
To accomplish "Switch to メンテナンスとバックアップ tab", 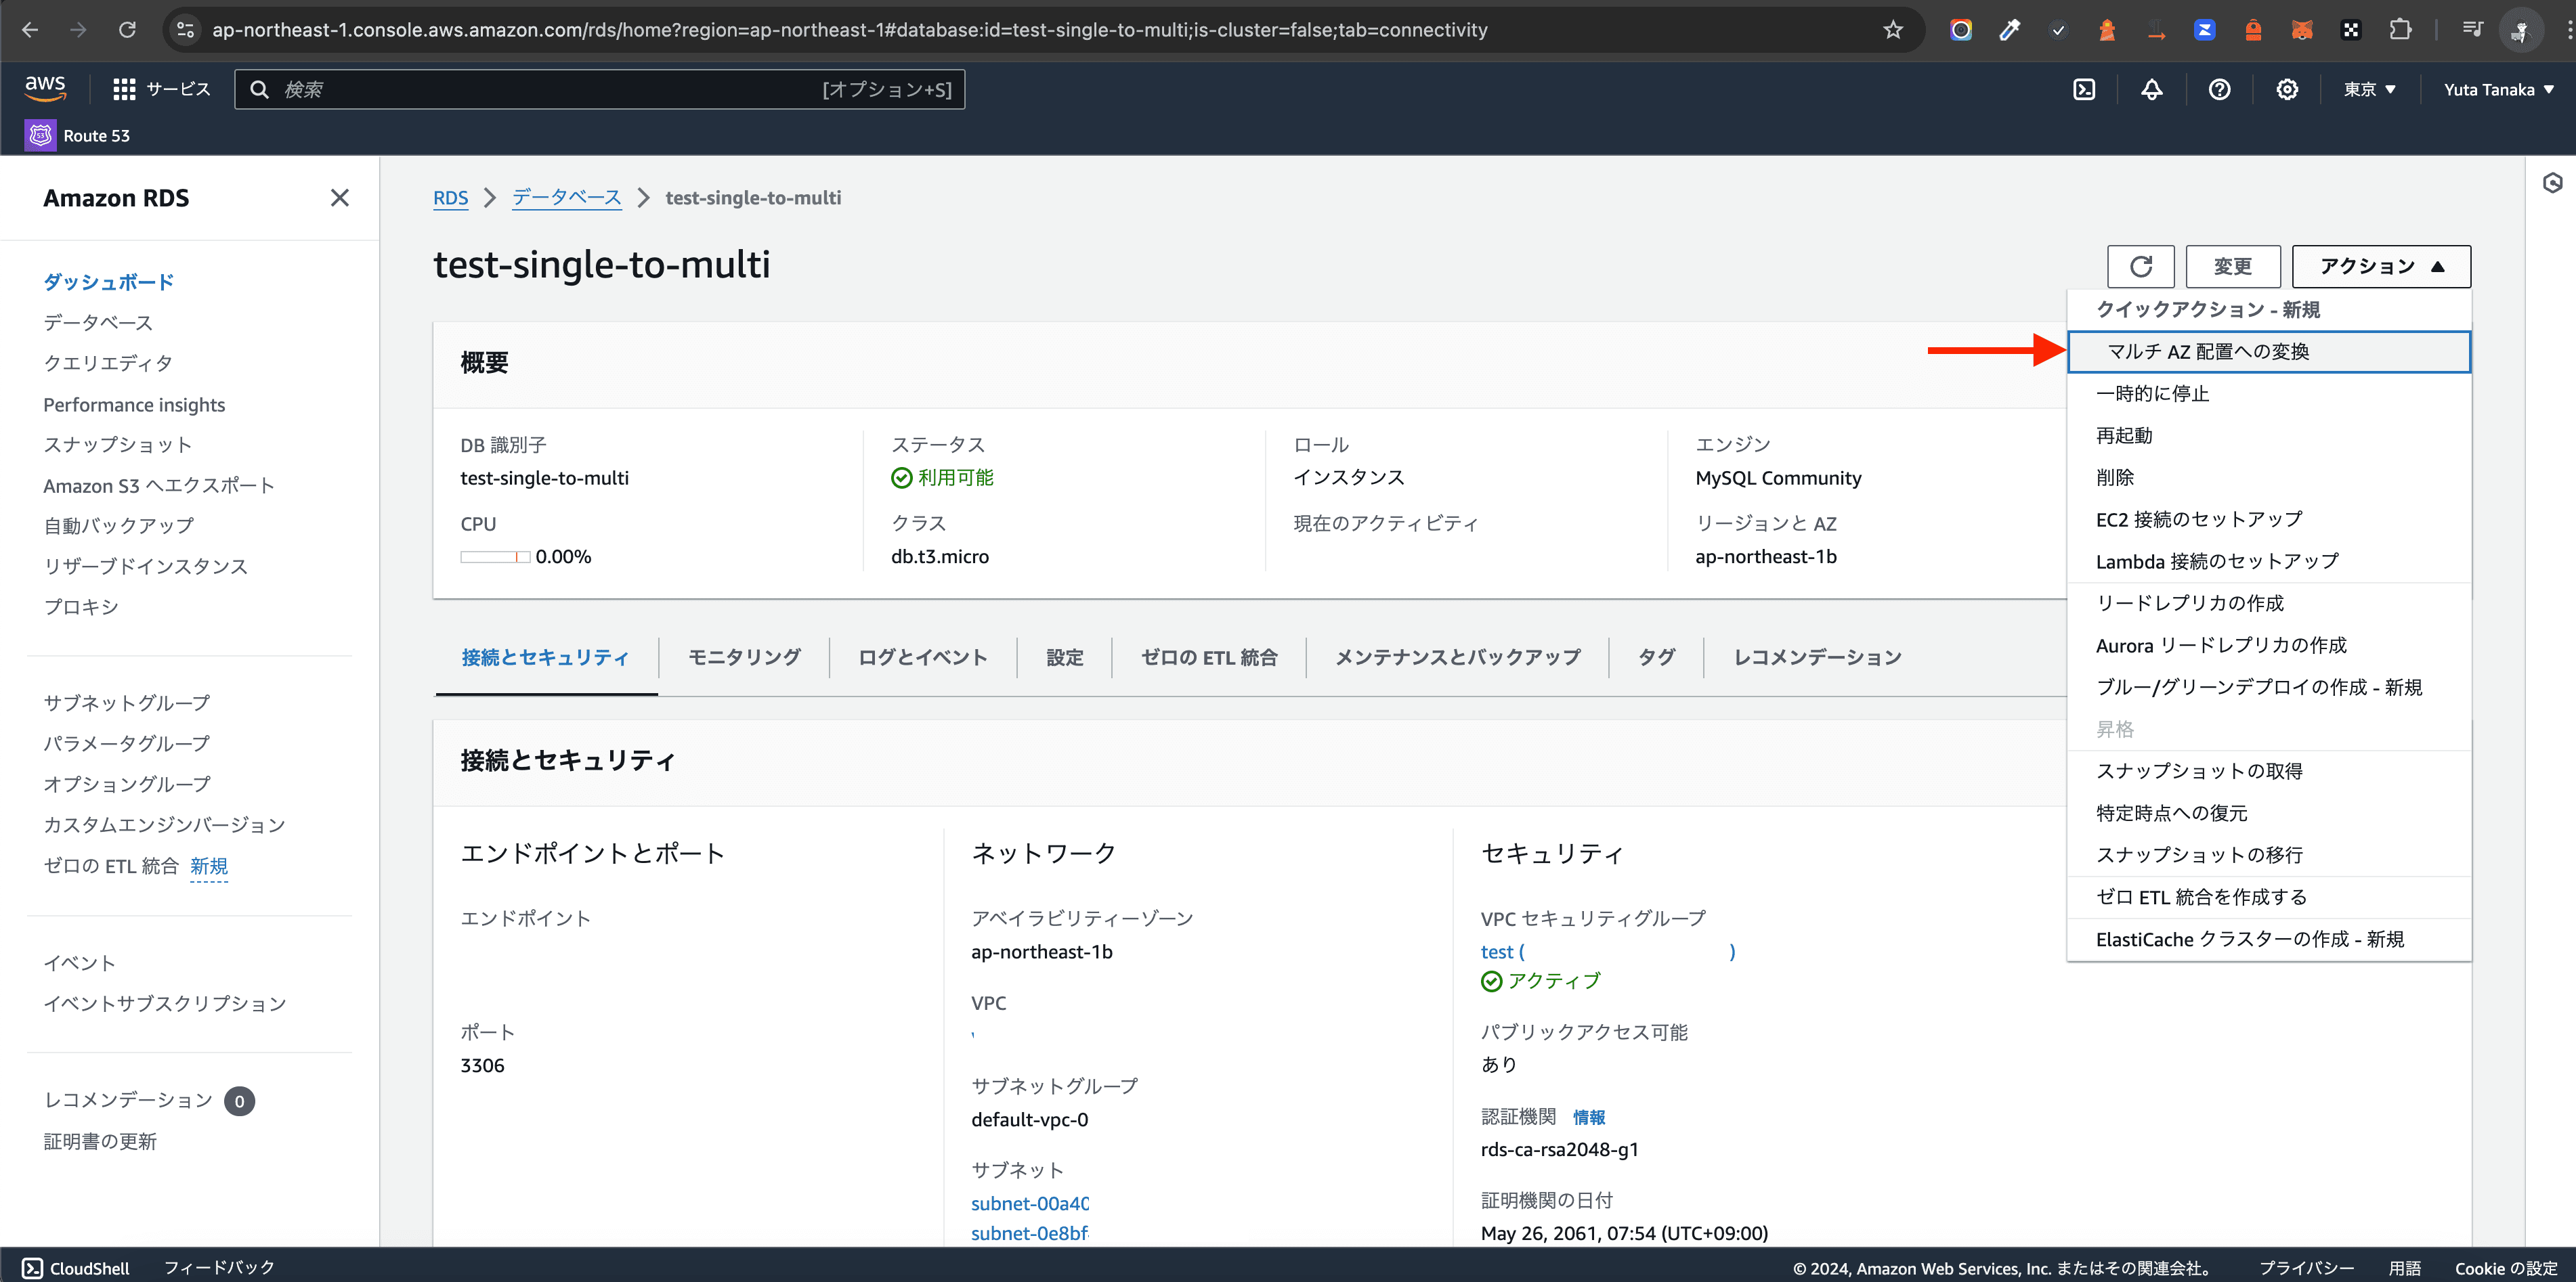I will coord(1458,657).
